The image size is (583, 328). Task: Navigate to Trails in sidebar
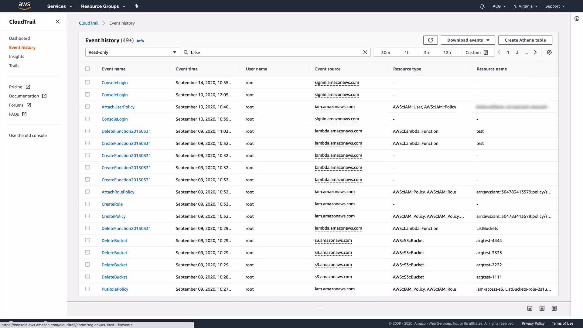pos(14,66)
